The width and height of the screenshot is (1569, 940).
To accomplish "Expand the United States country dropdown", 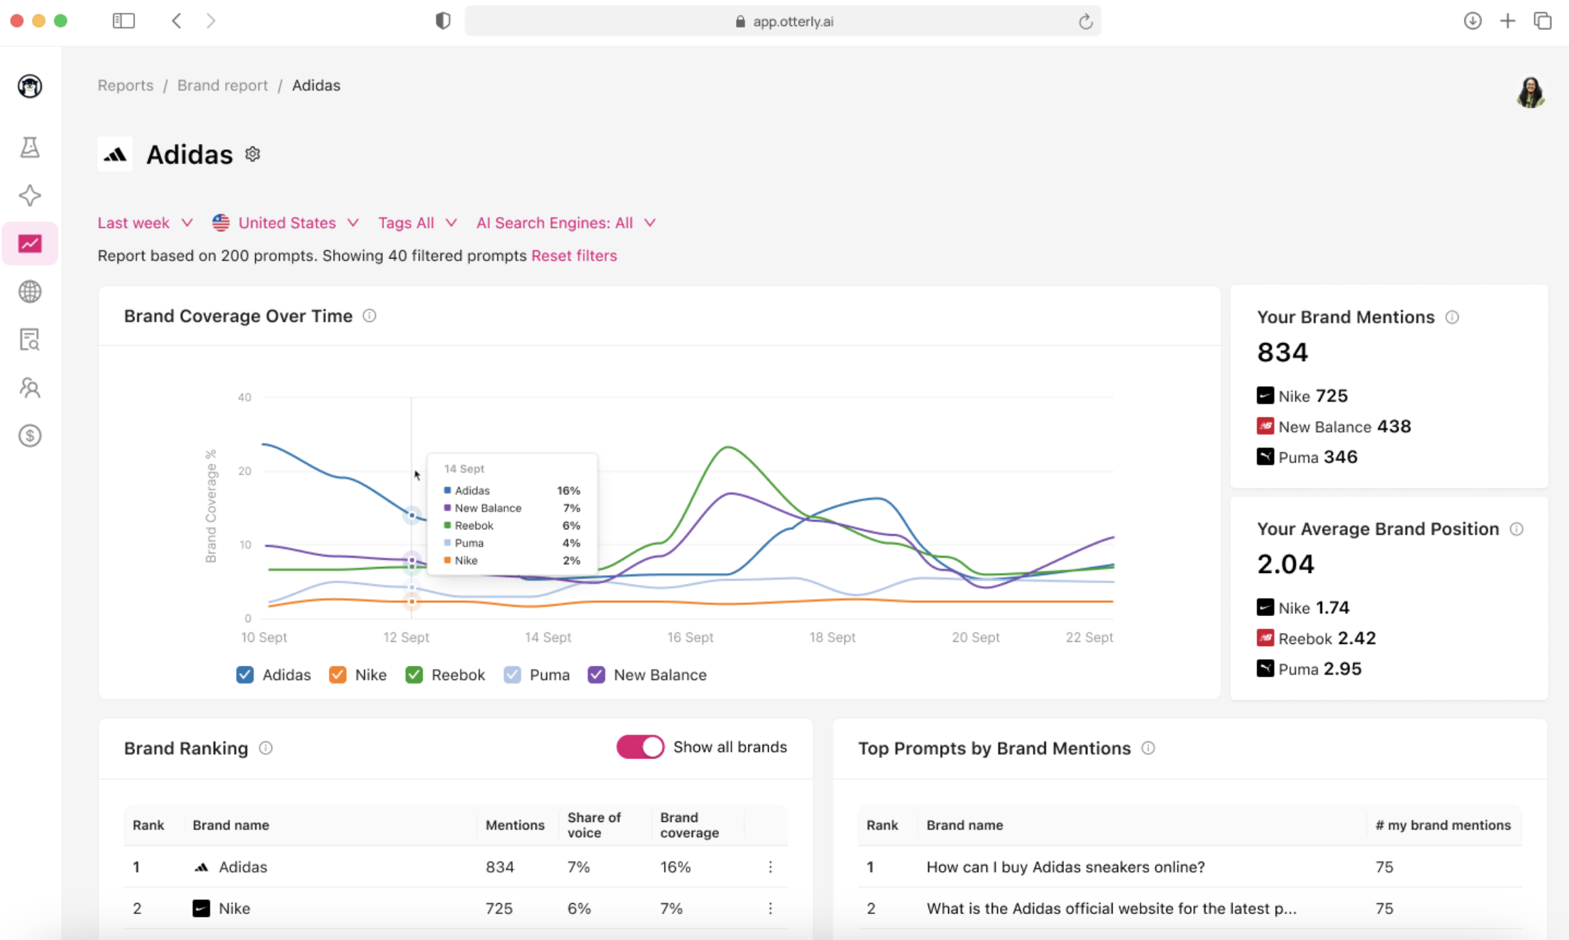I will coord(287,222).
